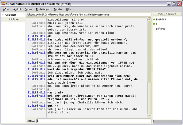Click the EviLPiNKii nick beside 'ok ^^'
The image size is (183, 125).
coord(37,36)
